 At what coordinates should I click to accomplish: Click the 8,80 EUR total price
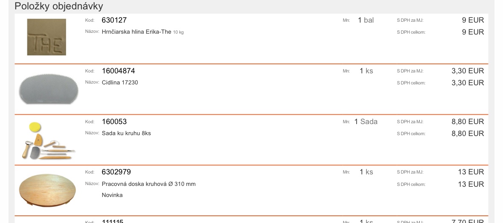(x=468, y=133)
